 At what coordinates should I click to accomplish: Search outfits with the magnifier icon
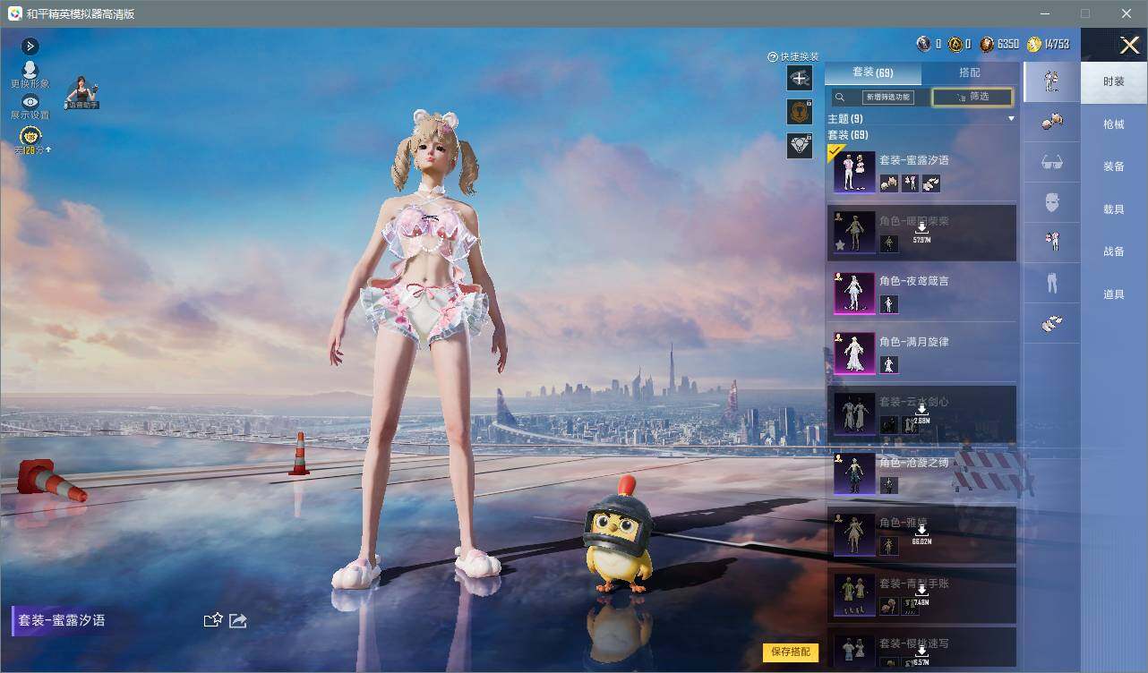click(839, 97)
